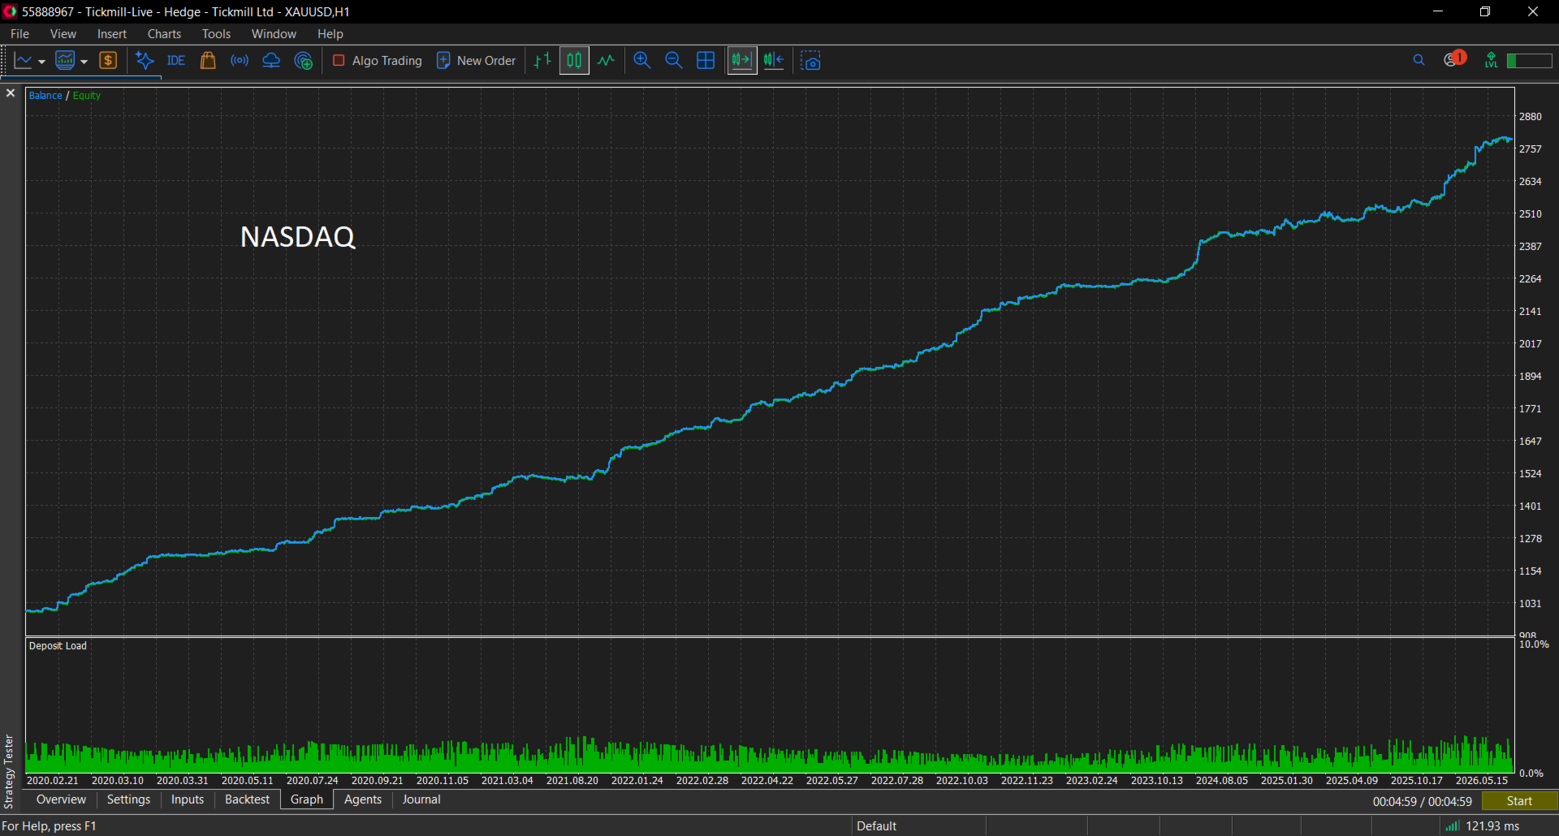Click the New Order button

[477, 61]
